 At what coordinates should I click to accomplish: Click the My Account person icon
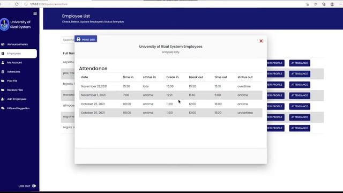[x=3, y=63]
